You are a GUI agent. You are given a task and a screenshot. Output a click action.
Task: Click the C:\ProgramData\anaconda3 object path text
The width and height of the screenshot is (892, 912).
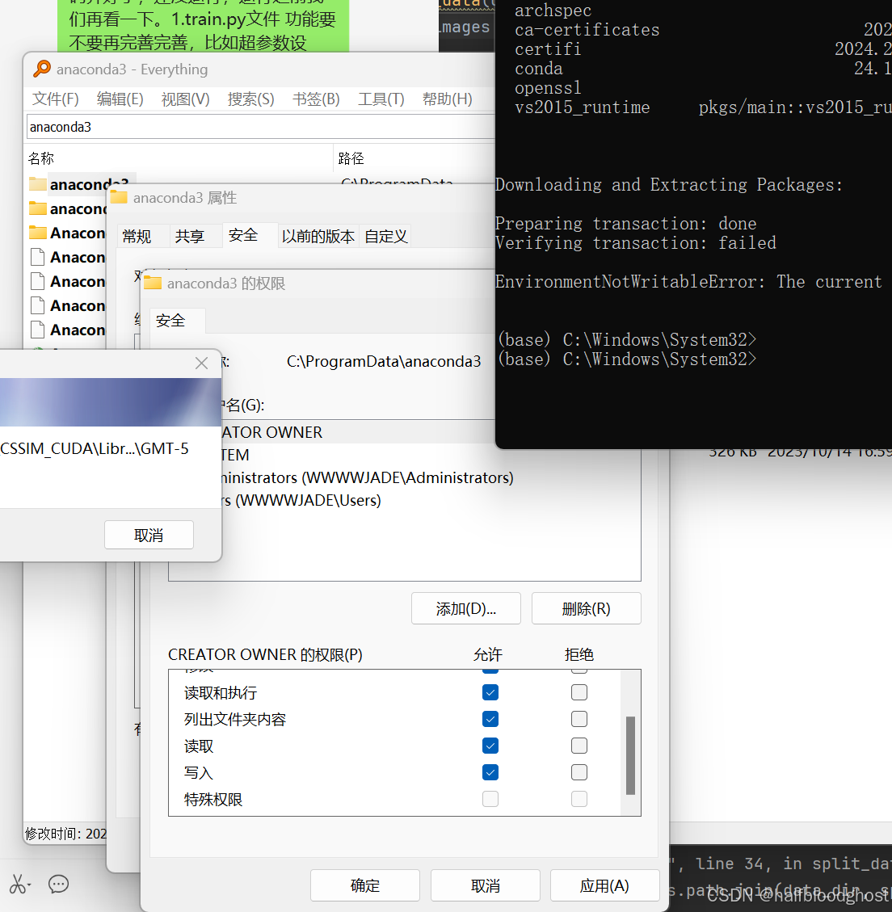click(x=384, y=361)
